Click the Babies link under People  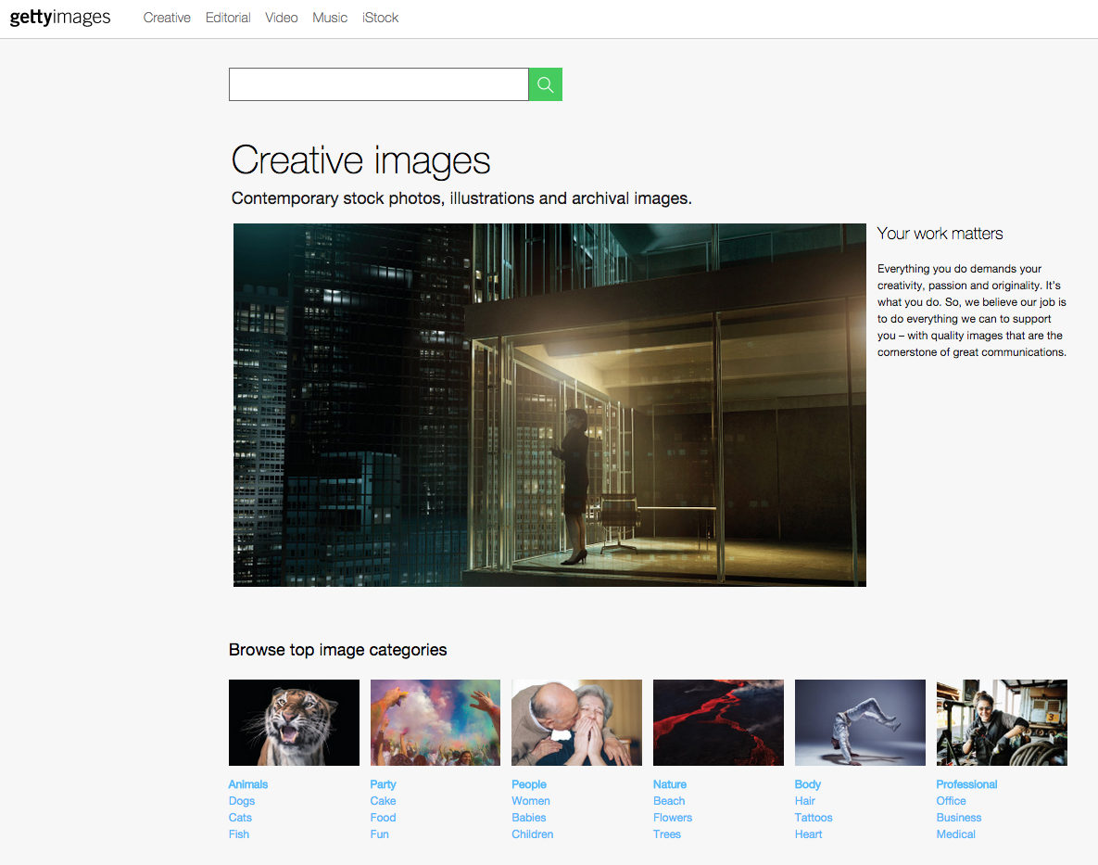coord(529,818)
